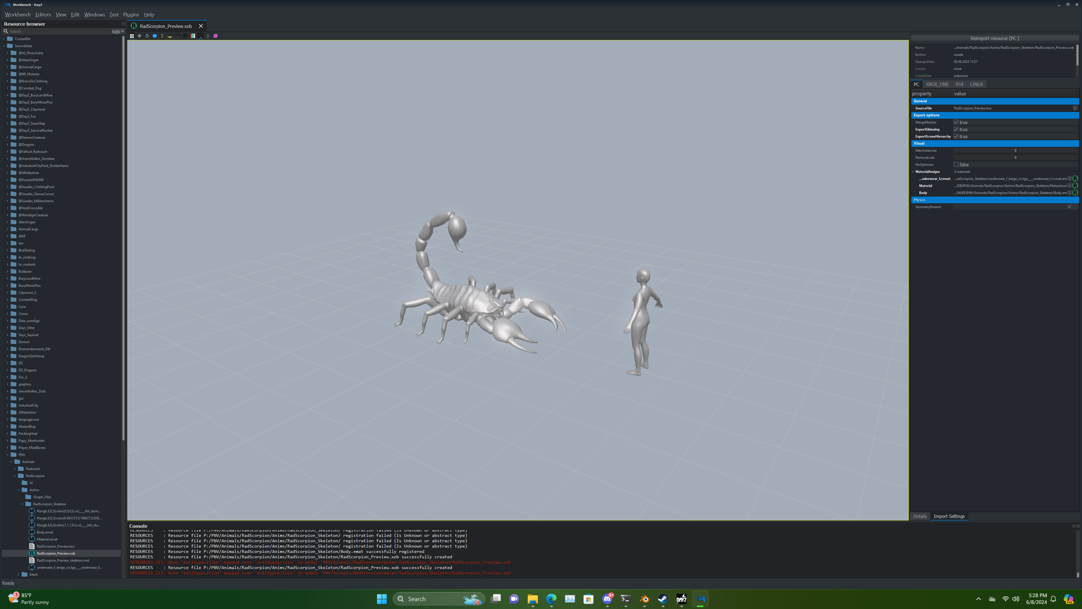Screen dimensions: 1082x609
Task: Uncheck the ExportSceneHierarchy checkbox
Action: pyautogui.click(x=956, y=136)
